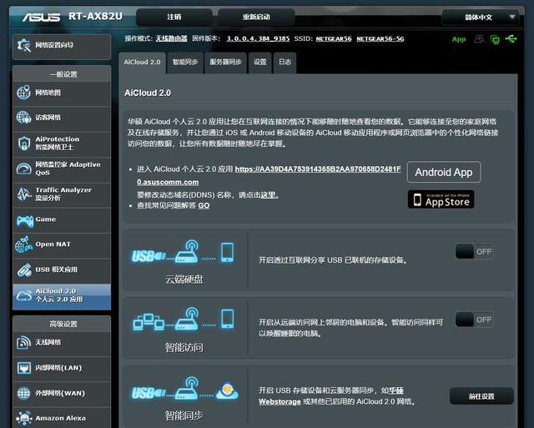
Task: Click the smart access illustration
Action: [x=184, y=320]
